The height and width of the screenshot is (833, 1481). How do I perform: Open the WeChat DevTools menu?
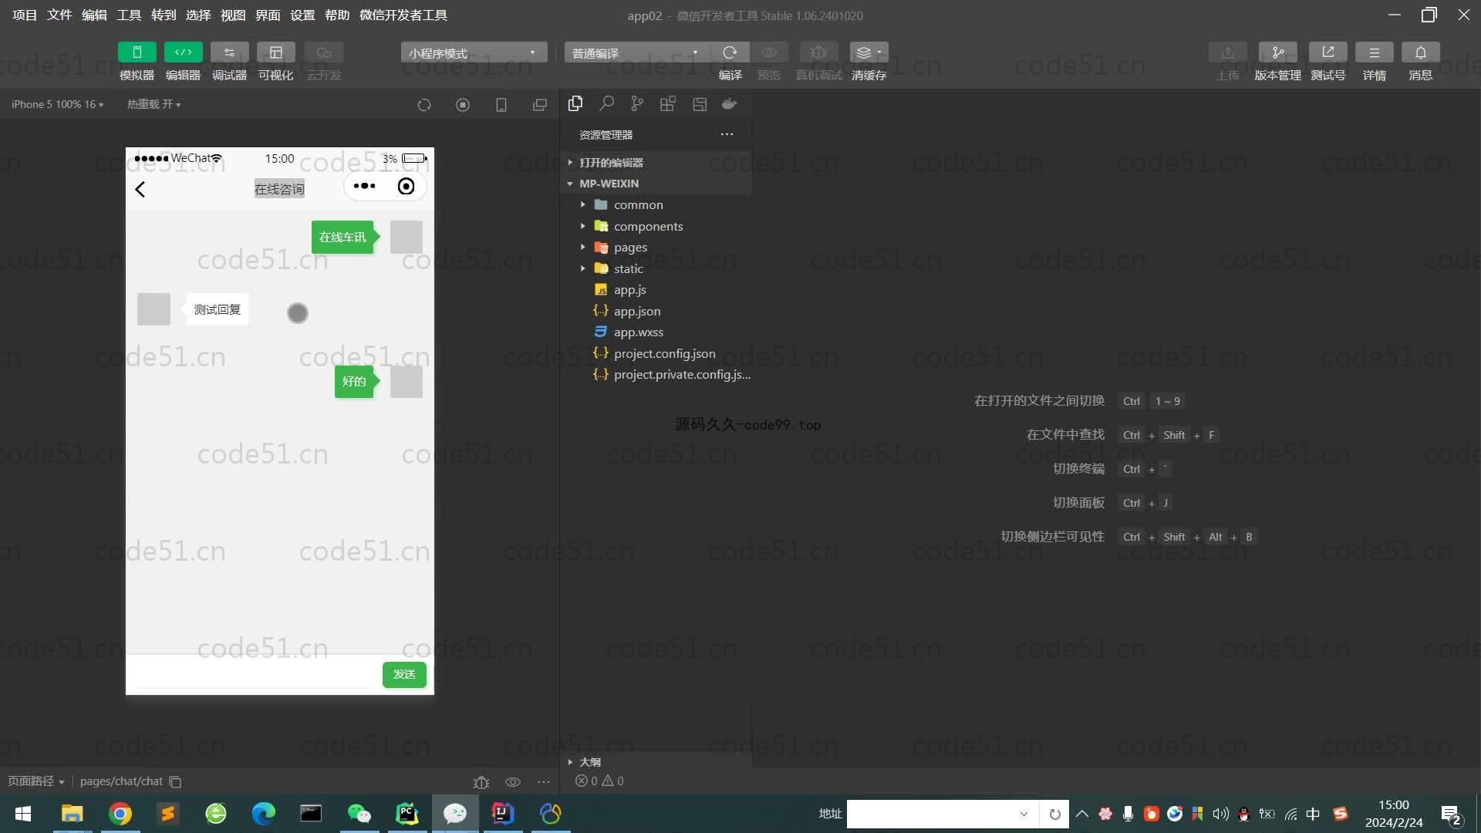coord(403,15)
